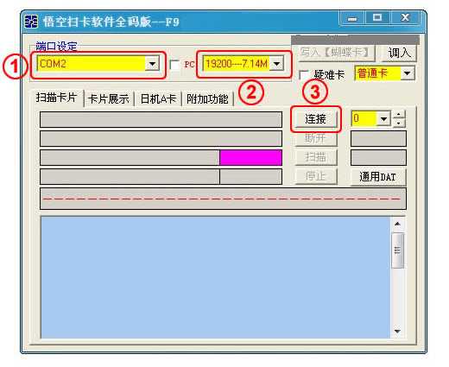Click the log area scroll-up arrow
Viewport: 449px width, 367px height.
(397, 224)
